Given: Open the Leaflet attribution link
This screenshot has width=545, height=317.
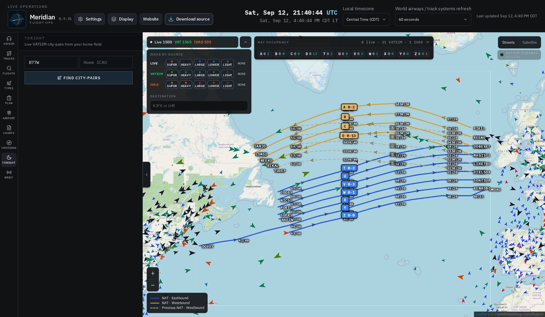Looking at the screenshot, I should 481,314.
